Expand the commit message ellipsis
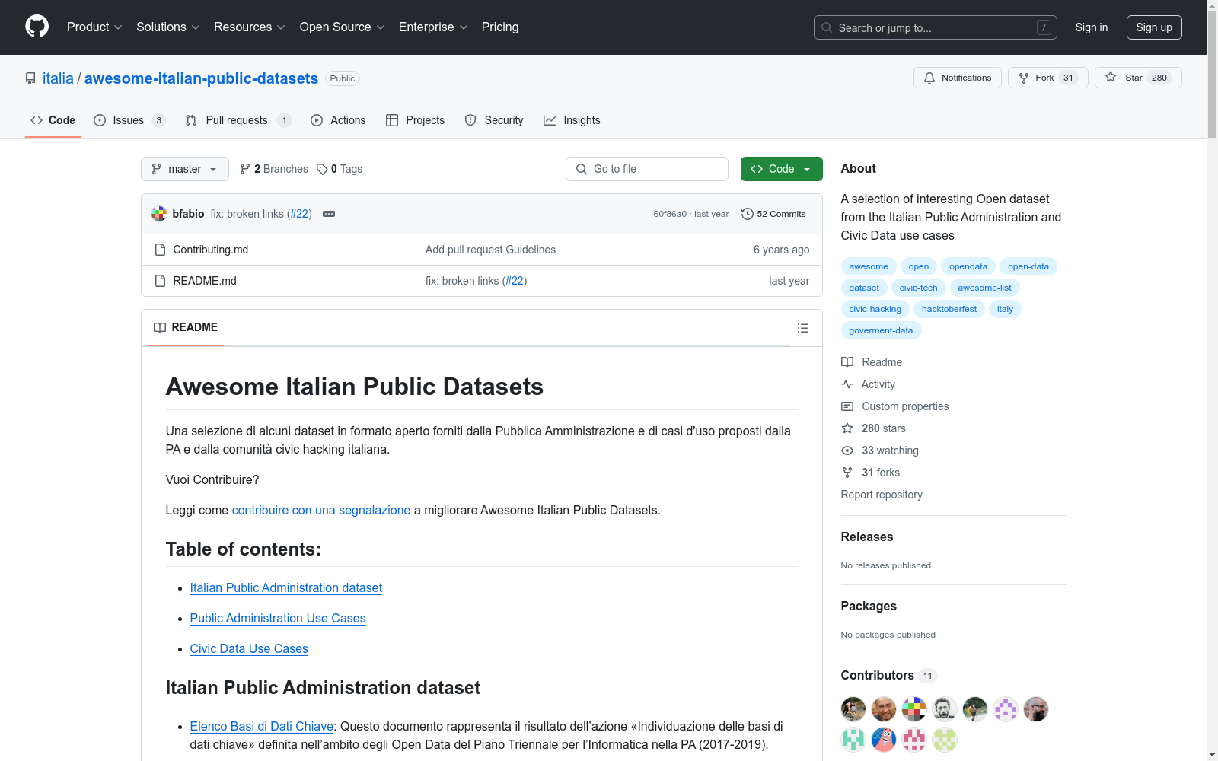The image size is (1218, 761). [x=329, y=214]
